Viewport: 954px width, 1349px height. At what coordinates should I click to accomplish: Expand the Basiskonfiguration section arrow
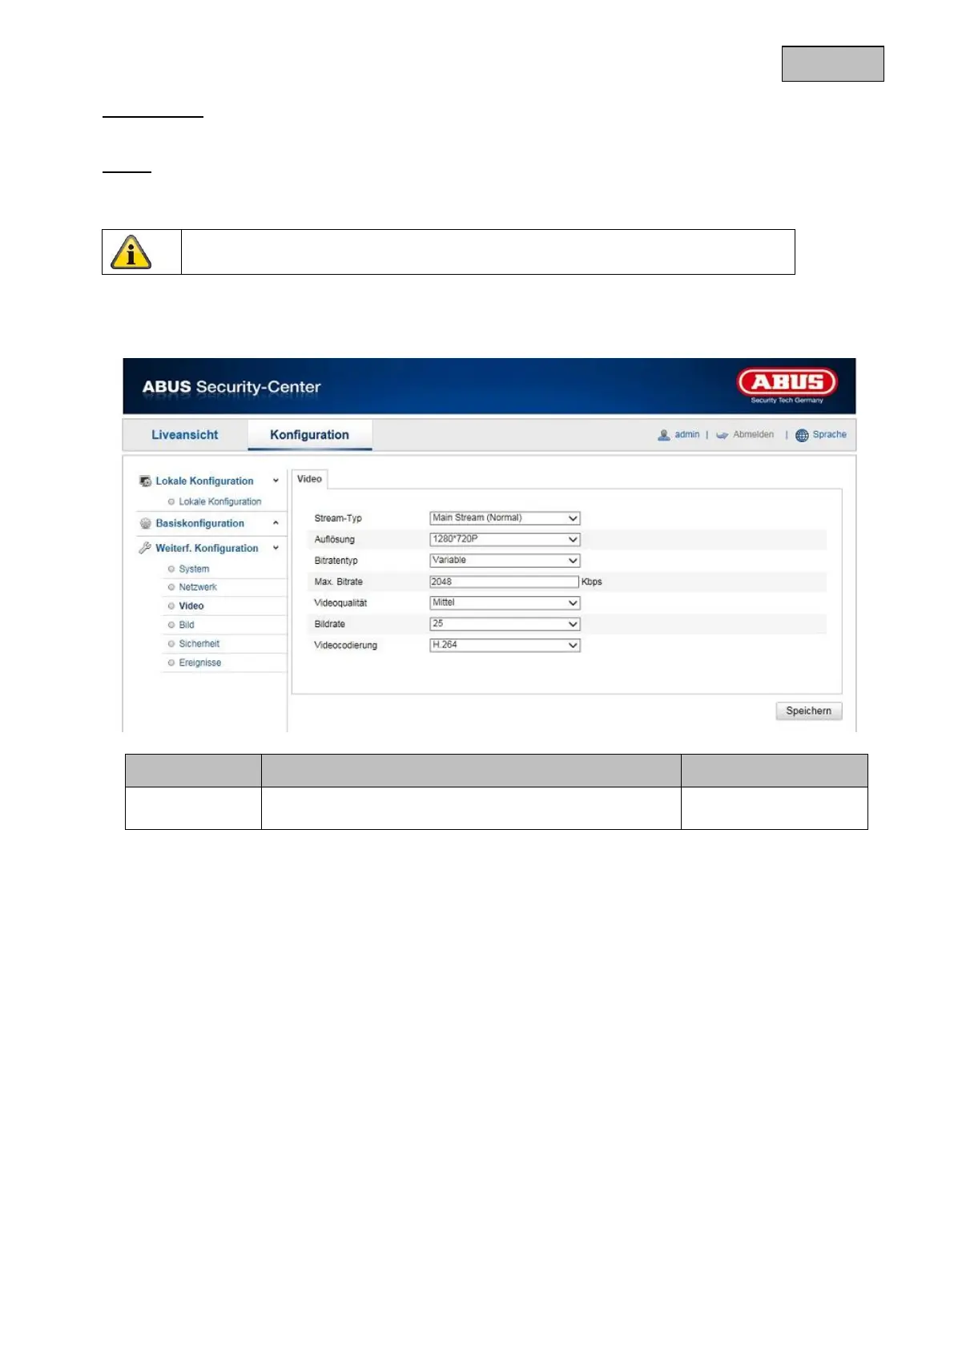(x=276, y=523)
